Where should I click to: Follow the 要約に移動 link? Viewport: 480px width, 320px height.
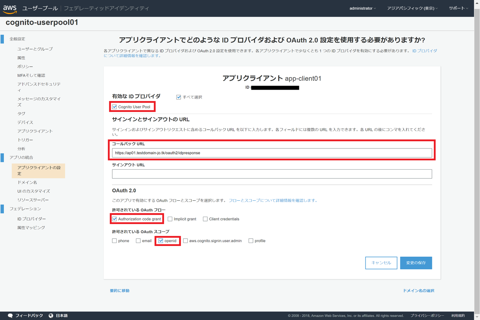pyautogui.click(x=120, y=291)
